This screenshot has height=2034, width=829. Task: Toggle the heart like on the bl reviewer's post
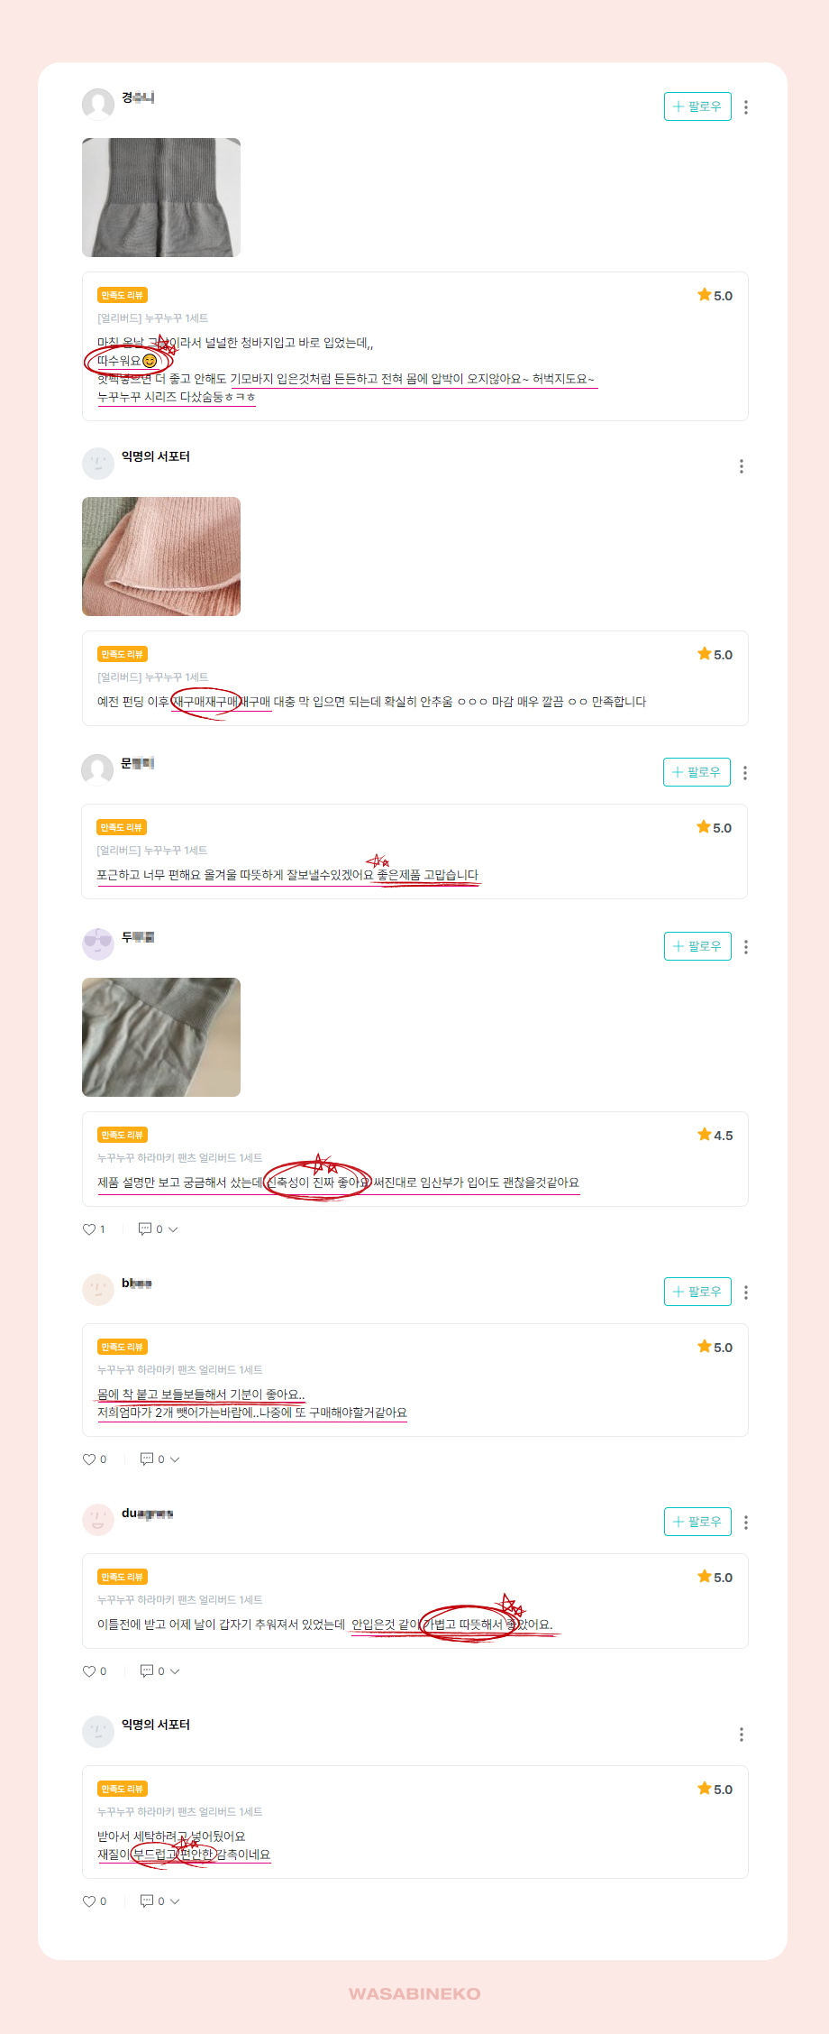click(89, 1459)
